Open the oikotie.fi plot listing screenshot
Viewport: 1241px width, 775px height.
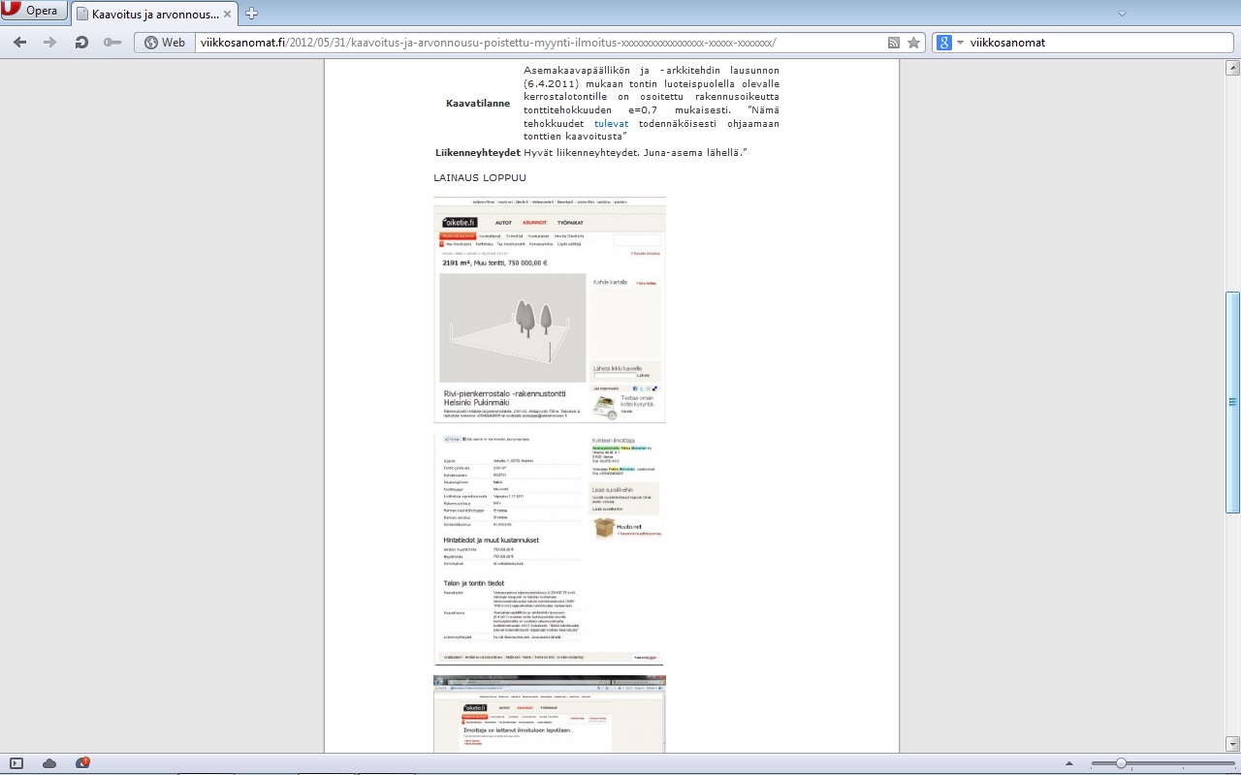(x=549, y=310)
